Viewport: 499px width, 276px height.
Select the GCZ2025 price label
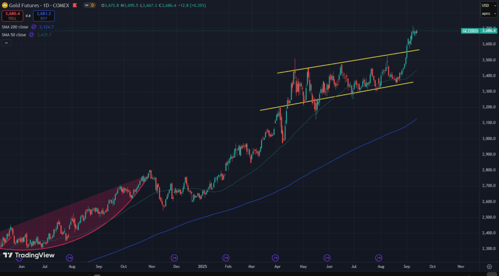coord(470,31)
